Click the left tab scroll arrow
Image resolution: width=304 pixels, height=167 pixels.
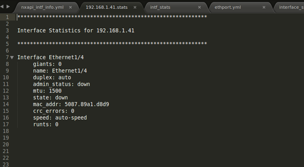click(x=2, y=7)
